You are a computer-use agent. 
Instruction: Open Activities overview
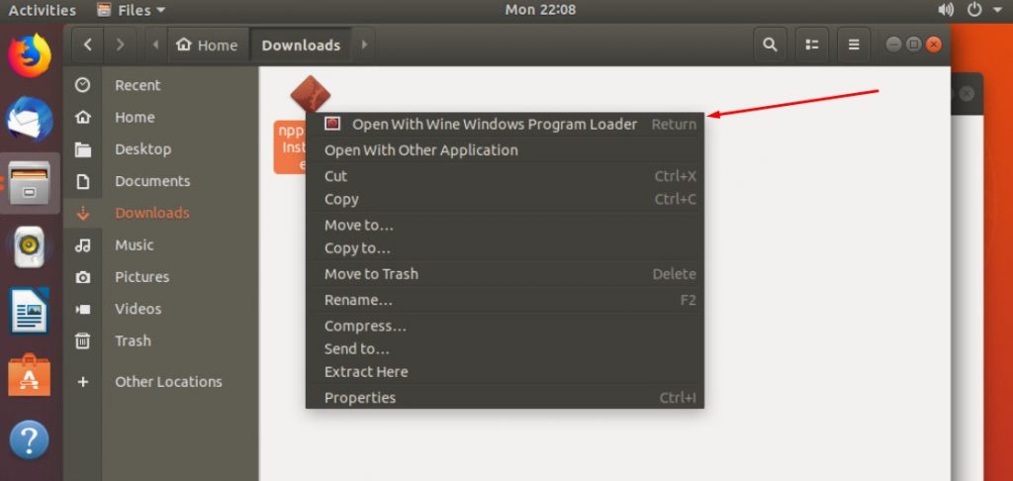pyautogui.click(x=42, y=10)
